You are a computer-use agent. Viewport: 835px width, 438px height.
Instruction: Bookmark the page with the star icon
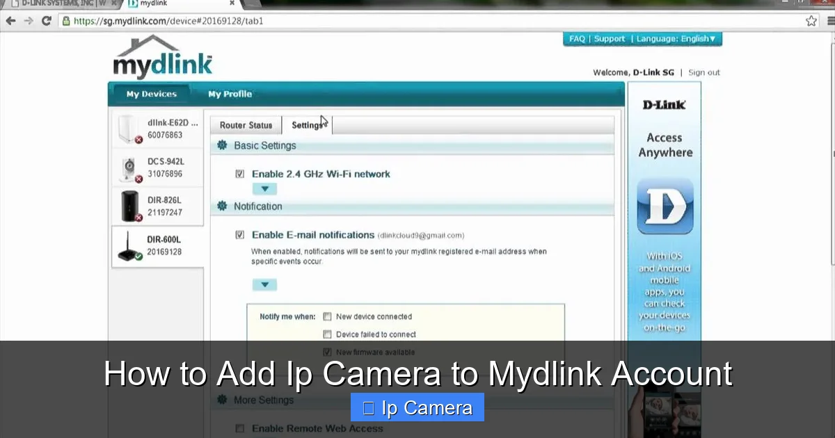(811, 21)
